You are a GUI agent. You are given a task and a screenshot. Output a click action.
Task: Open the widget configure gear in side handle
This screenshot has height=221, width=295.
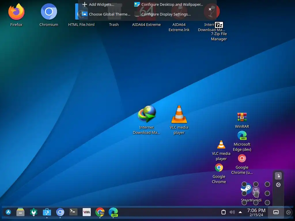click(278, 185)
